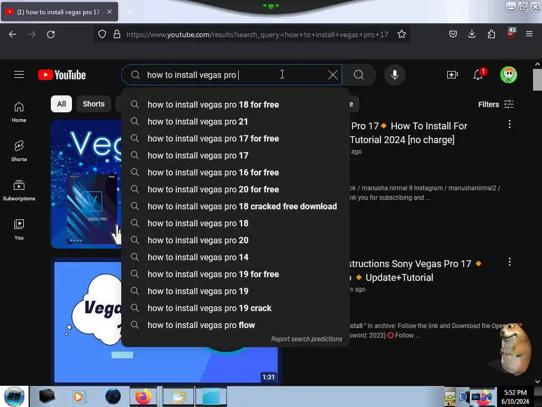Click the page vertical scrollbar thumb

coord(537,79)
